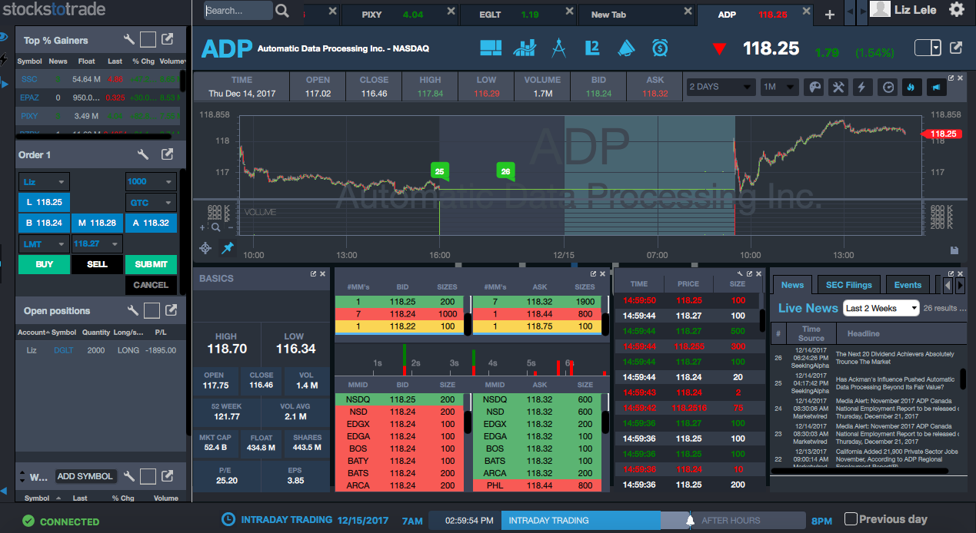Open the SEC Filings tab
The width and height of the screenshot is (976, 533).
(x=848, y=285)
